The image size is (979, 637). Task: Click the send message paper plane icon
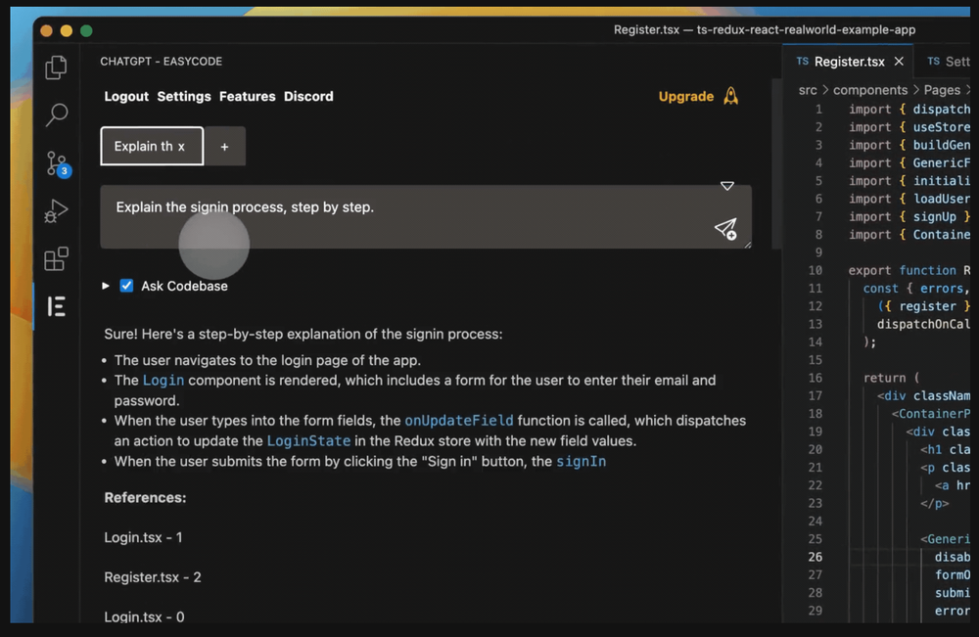(x=725, y=229)
